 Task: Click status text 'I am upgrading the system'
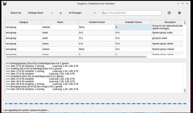pyautogui.click(x=26, y=110)
